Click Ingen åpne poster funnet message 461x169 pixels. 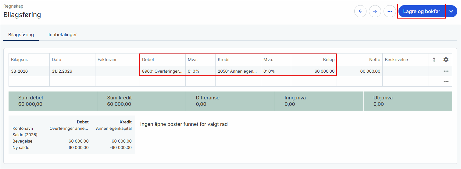[184, 124]
